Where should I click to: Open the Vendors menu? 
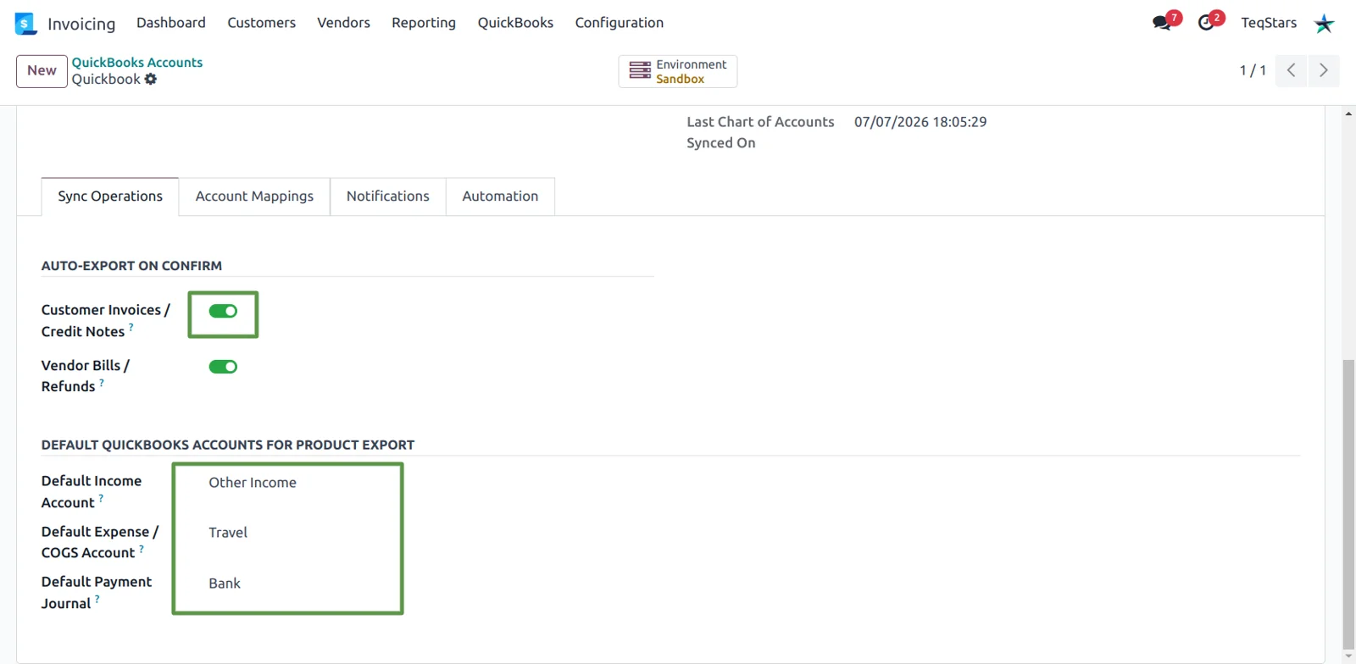click(x=343, y=23)
